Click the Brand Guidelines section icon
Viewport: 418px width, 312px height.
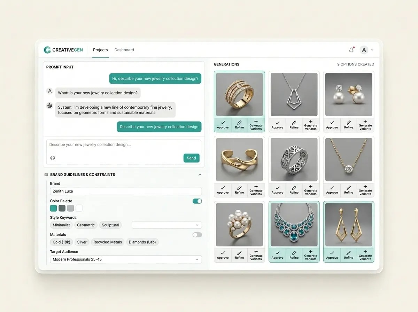[x=46, y=174]
